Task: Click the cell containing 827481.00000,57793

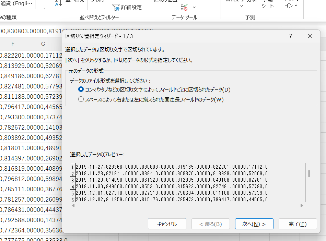Action: click(x=31, y=86)
